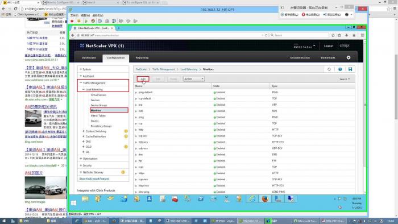Image resolution: width=398 pixels, height=224 pixels.
Task: Click the refresh icon beside breadcrumb
Action: 329,69
